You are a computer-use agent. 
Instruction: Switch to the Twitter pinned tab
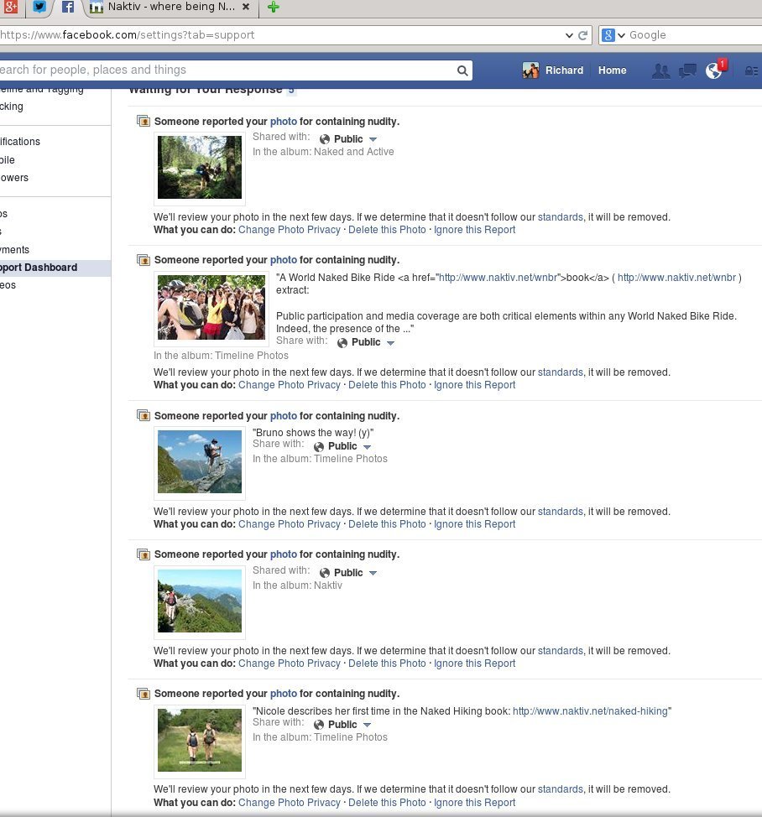[x=39, y=7]
